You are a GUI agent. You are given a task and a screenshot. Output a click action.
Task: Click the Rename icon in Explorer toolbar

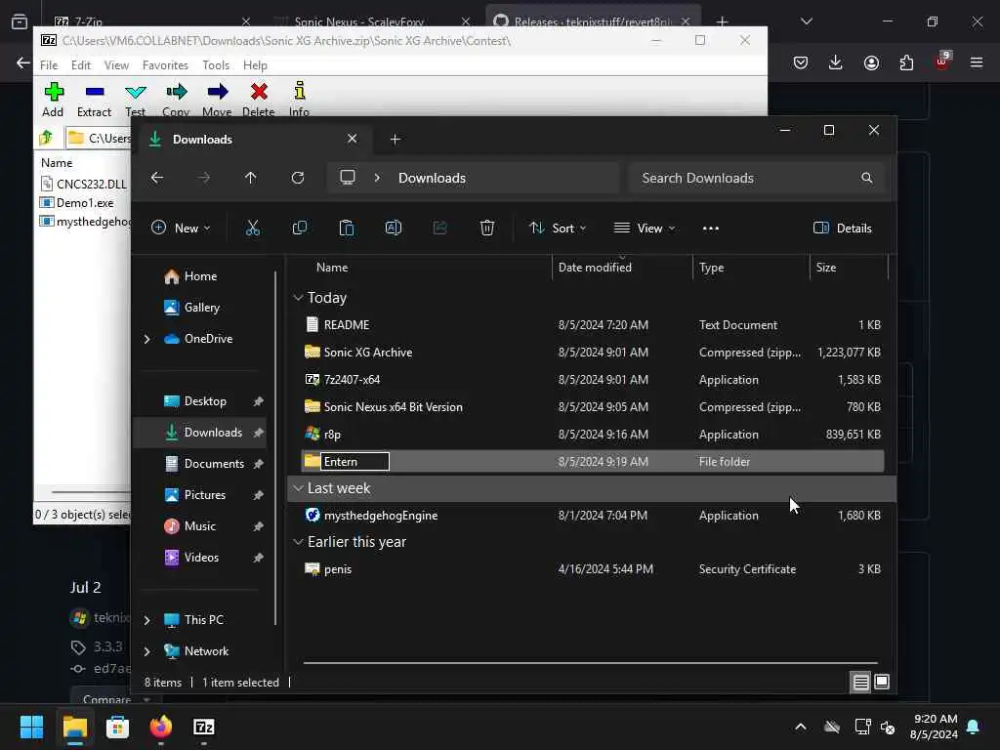click(x=394, y=229)
